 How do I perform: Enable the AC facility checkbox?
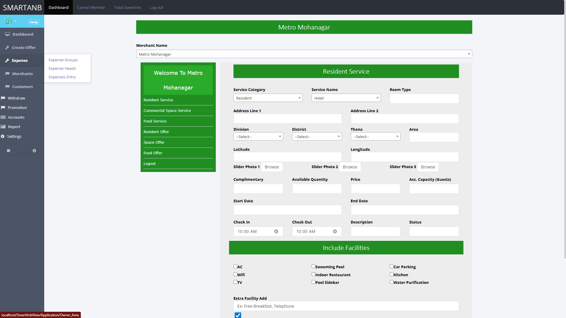pos(235,266)
